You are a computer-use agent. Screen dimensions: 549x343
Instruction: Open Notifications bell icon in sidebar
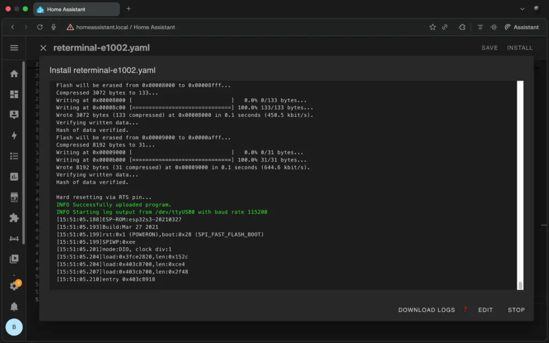pos(14,307)
